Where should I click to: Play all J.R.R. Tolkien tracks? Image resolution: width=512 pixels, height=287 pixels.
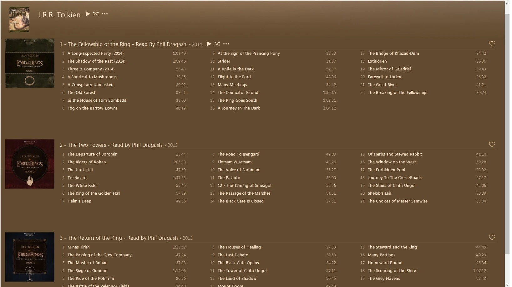88,14
